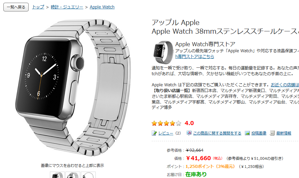This screenshot has height=178, width=299.
Task: Open the 投稿画像 link
Action: click(259, 133)
